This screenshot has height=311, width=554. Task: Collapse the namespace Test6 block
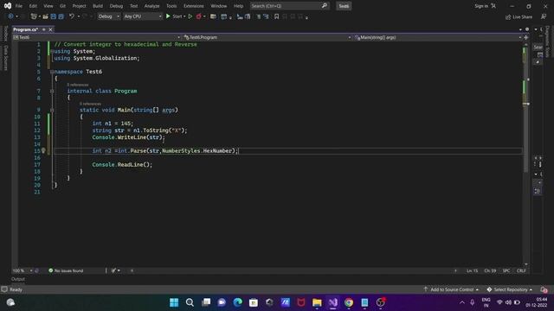tap(52, 72)
